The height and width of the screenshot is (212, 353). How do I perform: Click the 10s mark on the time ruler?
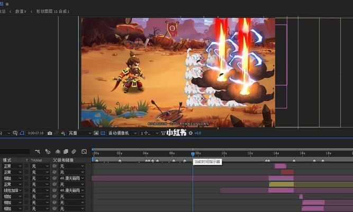pos(224,153)
